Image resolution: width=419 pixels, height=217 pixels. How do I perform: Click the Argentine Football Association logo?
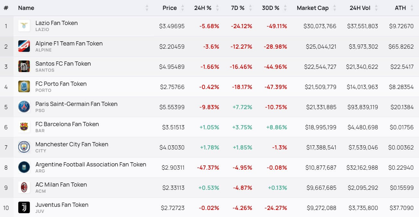click(x=24, y=167)
